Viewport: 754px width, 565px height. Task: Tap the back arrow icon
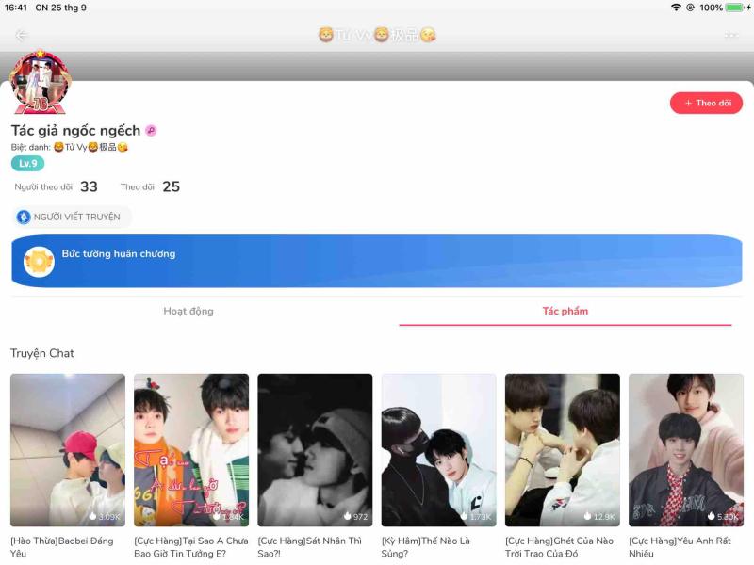tap(21, 35)
